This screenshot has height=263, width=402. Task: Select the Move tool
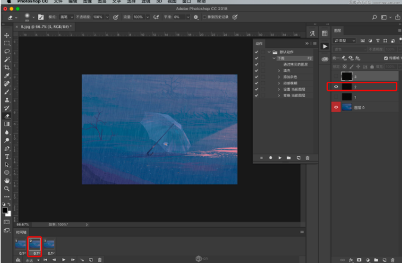coord(7,35)
